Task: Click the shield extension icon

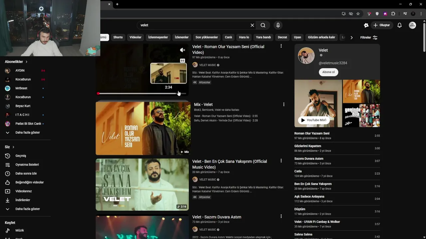Action: click(x=377, y=14)
